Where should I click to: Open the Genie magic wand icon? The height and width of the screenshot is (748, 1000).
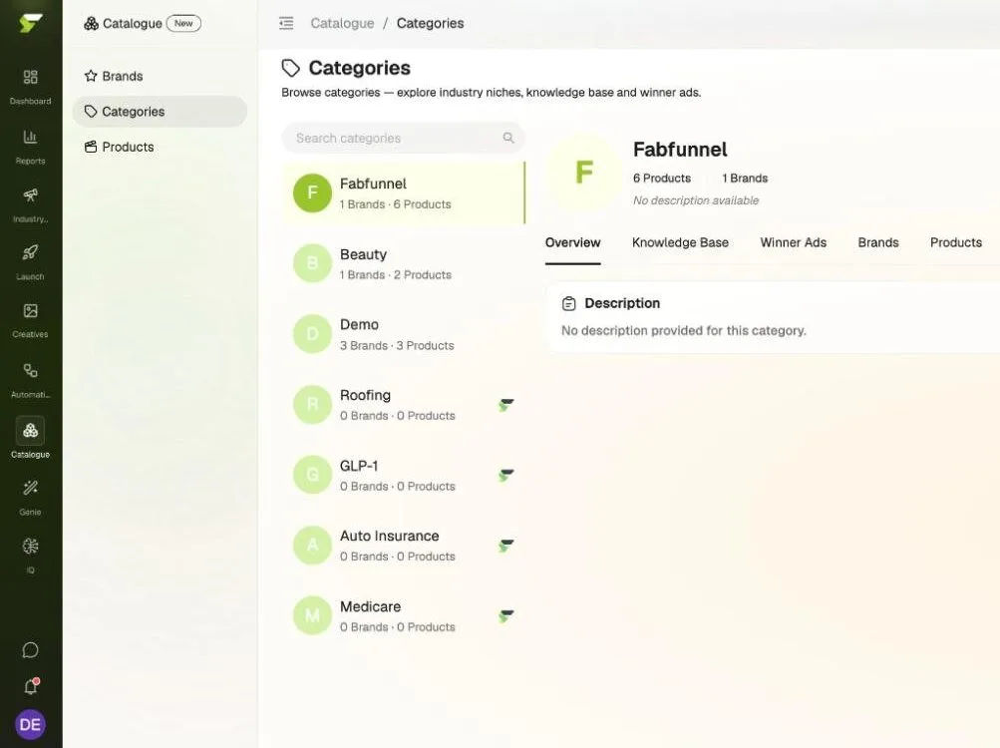pyautogui.click(x=30, y=489)
